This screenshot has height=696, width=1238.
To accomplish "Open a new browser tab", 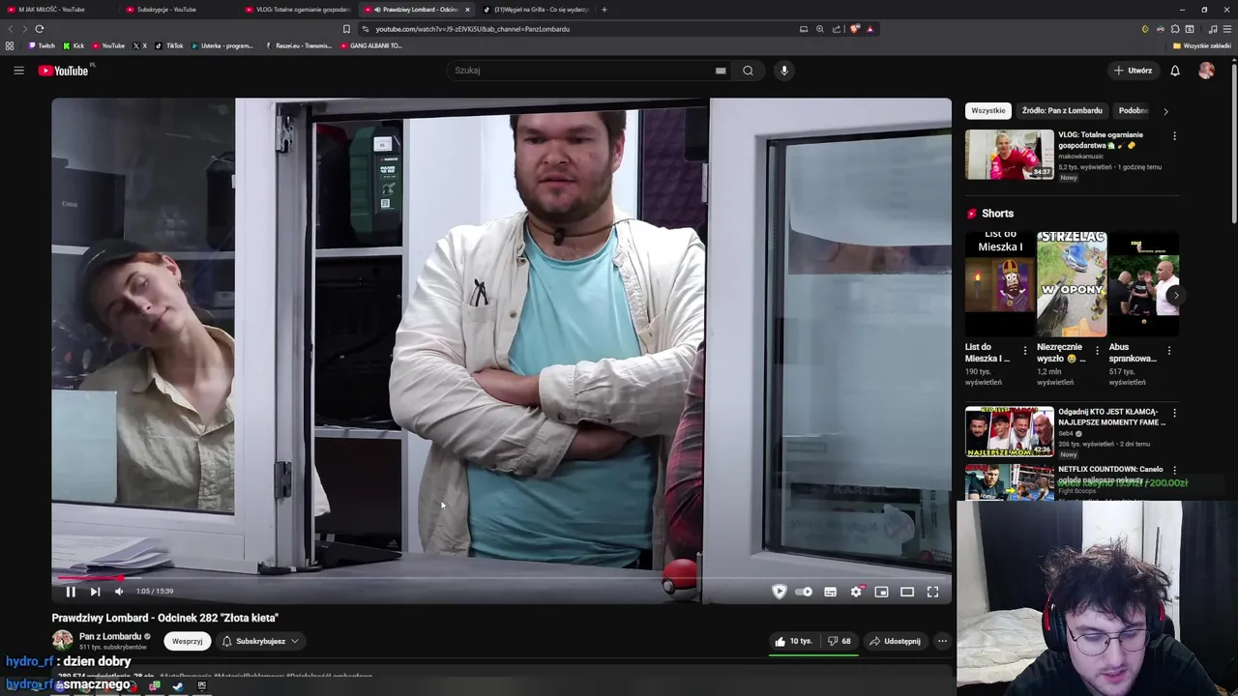I will coord(604,10).
